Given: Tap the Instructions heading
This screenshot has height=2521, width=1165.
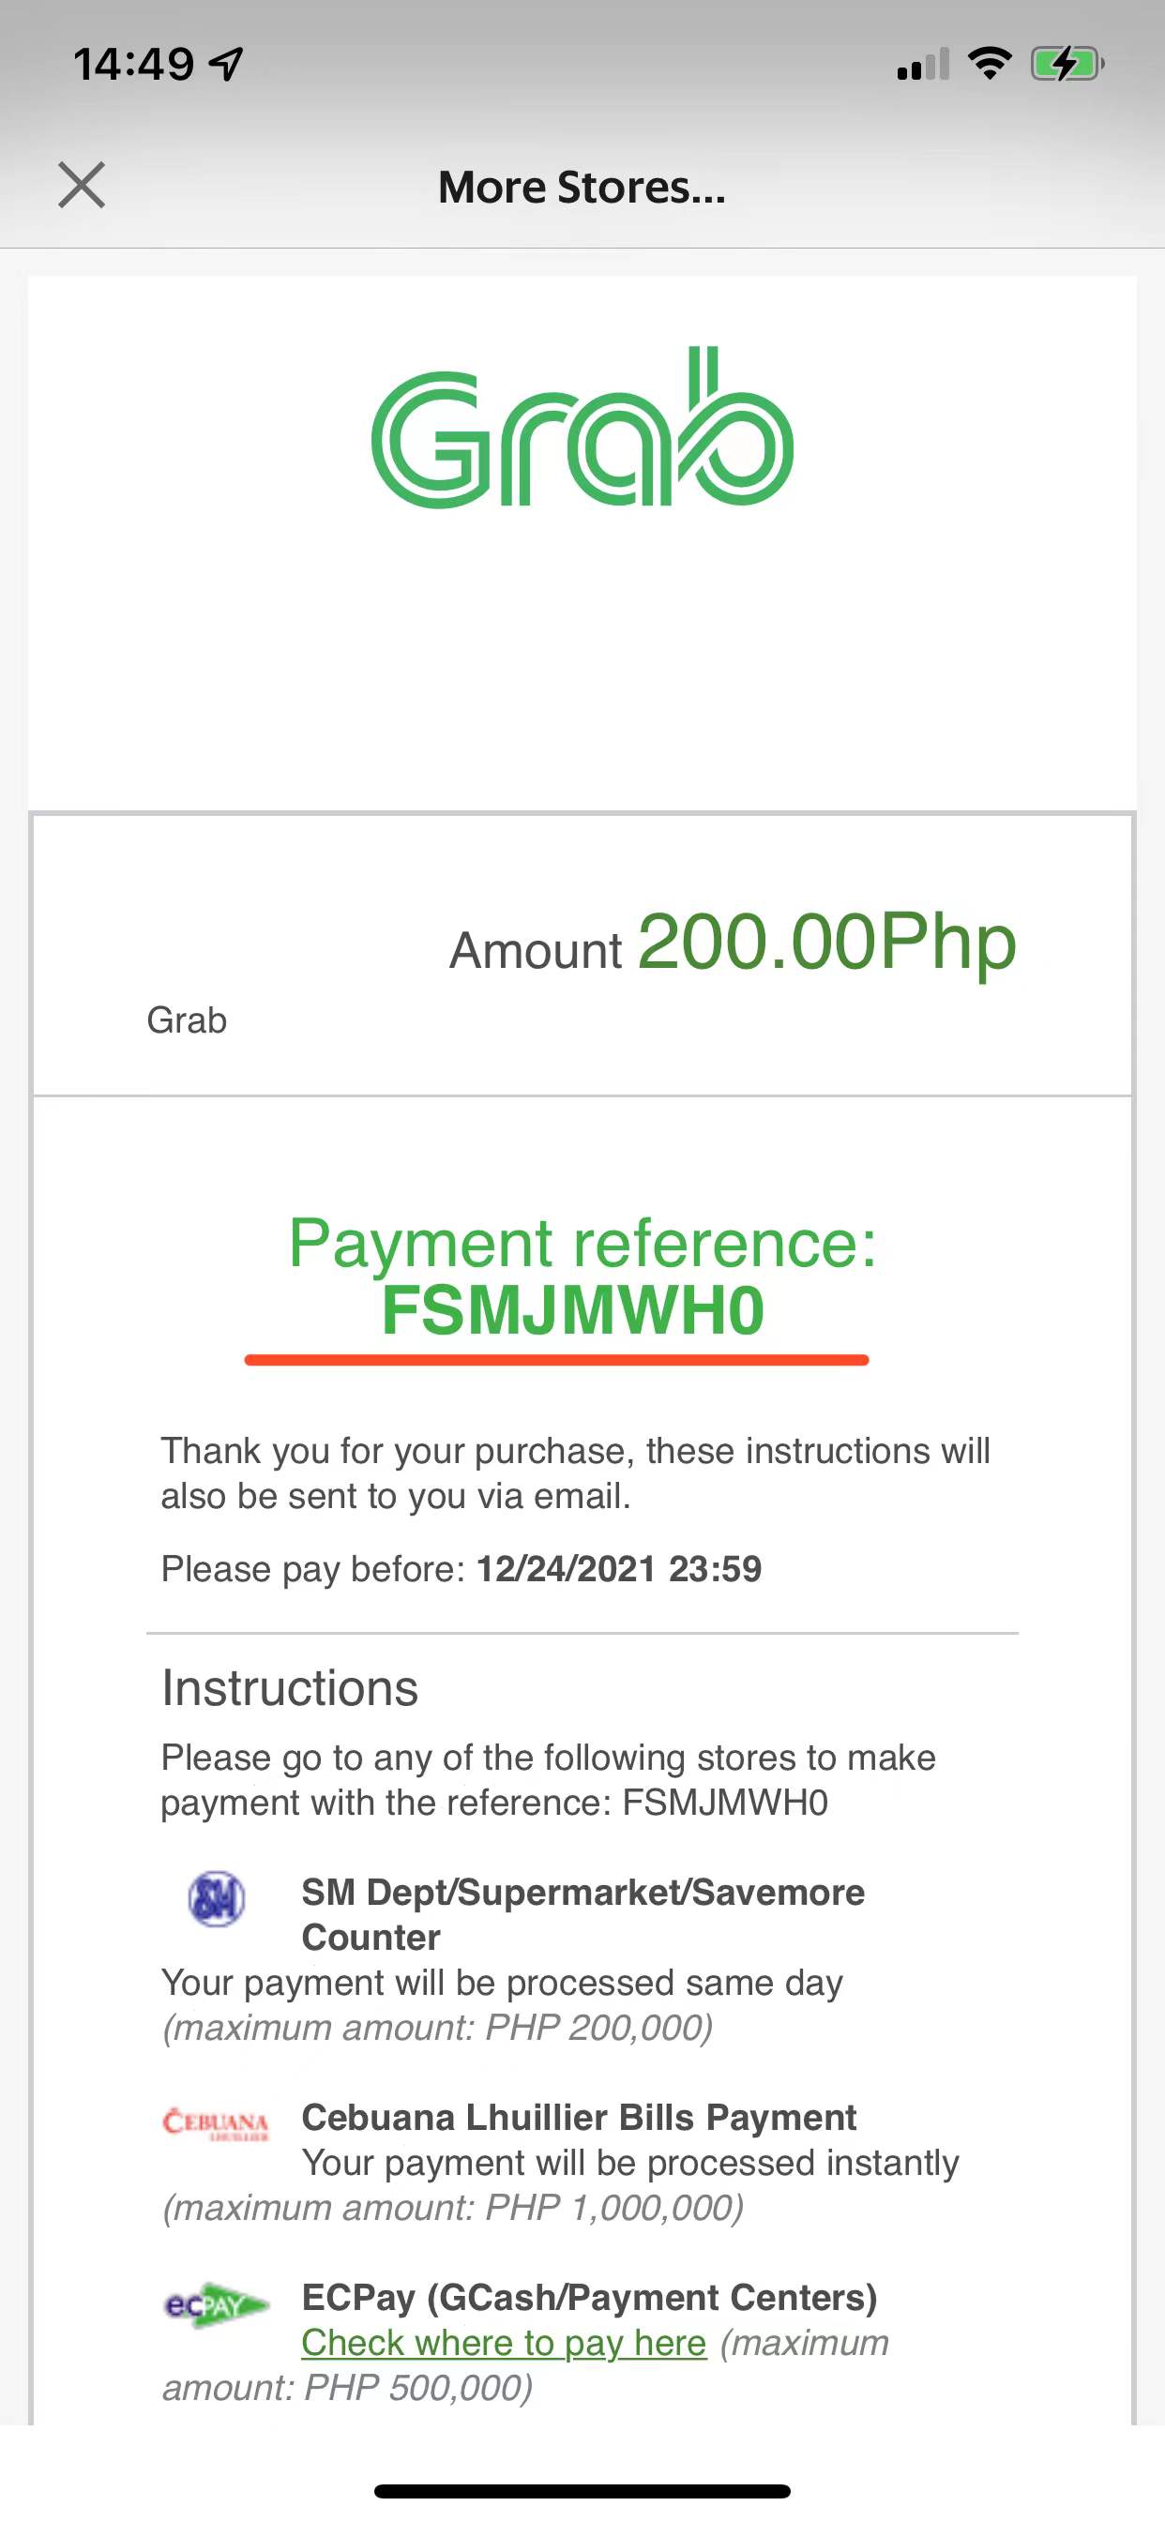Looking at the screenshot, I should [x=290, y=1688].
